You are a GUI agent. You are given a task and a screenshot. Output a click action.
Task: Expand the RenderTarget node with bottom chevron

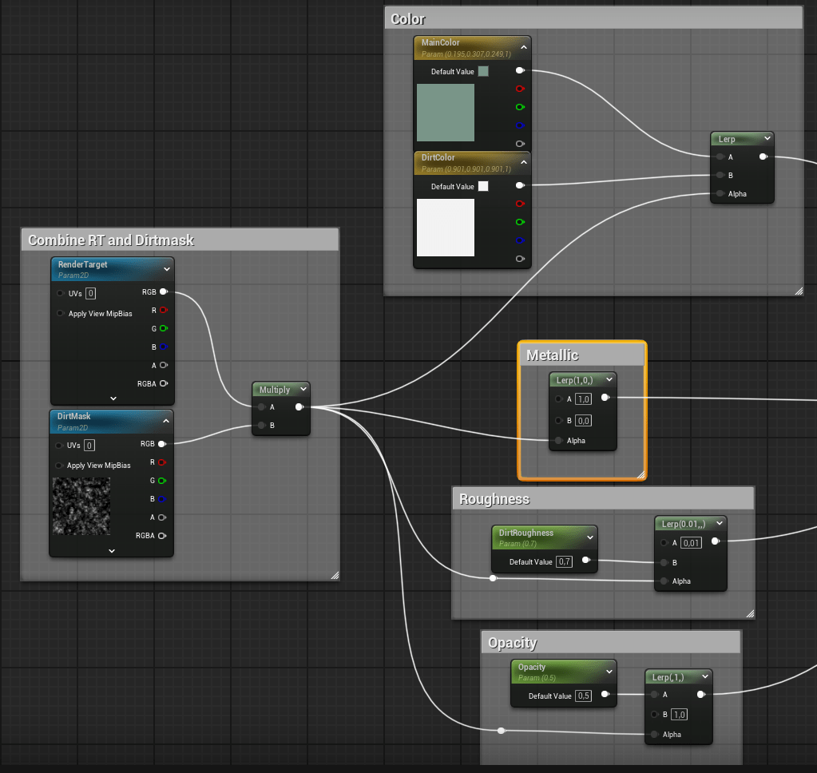(113, 398)
